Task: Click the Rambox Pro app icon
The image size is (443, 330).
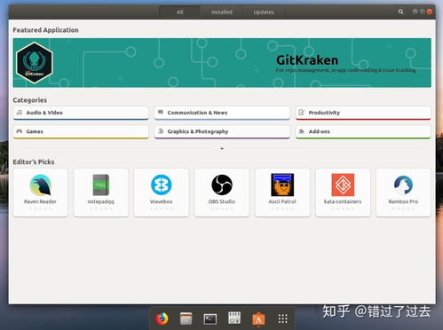Action: click(x=403, y=185)
